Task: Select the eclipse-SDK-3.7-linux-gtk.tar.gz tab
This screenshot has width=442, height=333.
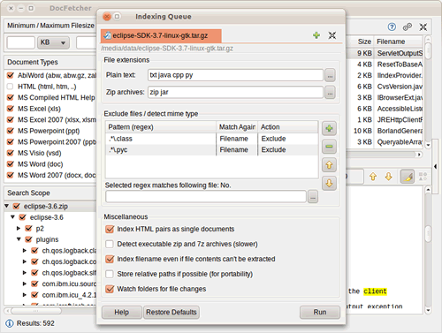Action: [x=161, y=35]
